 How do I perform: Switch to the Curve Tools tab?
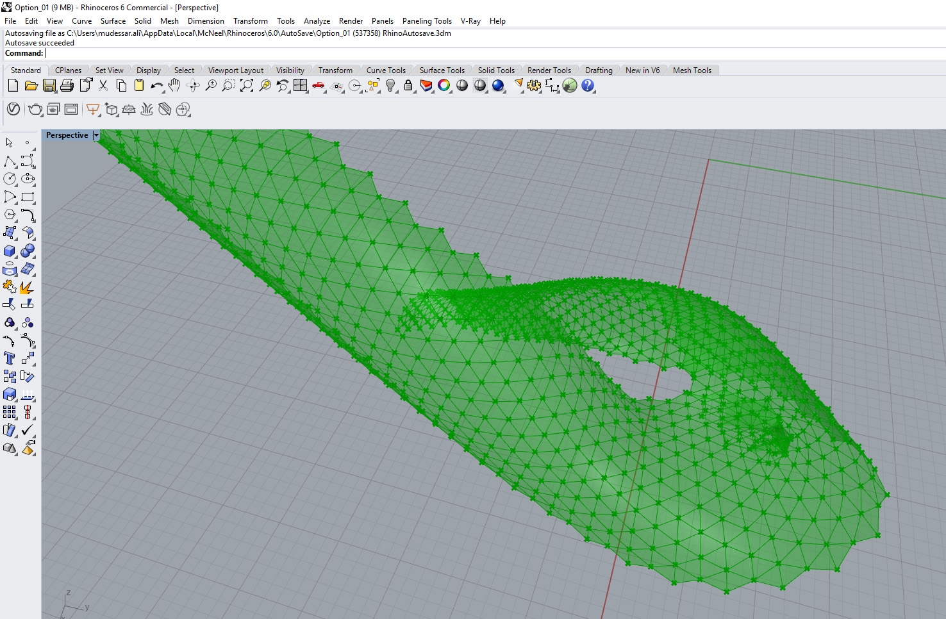386,70
